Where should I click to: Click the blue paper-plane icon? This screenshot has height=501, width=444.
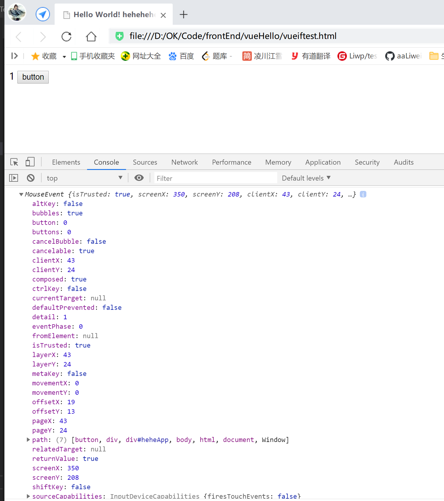coord(43,14)
